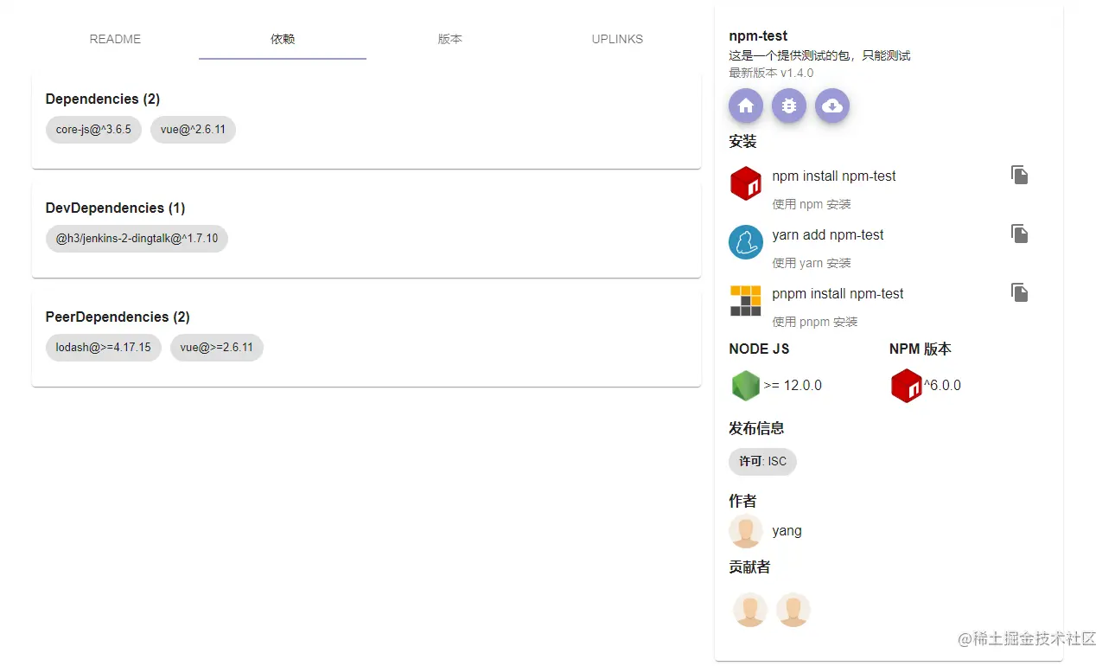The width and height of the screenshot is (1115, 666).
Task: Click the core-js@^3.6.5 dependency chip
Action: click(x=93, y=130)
